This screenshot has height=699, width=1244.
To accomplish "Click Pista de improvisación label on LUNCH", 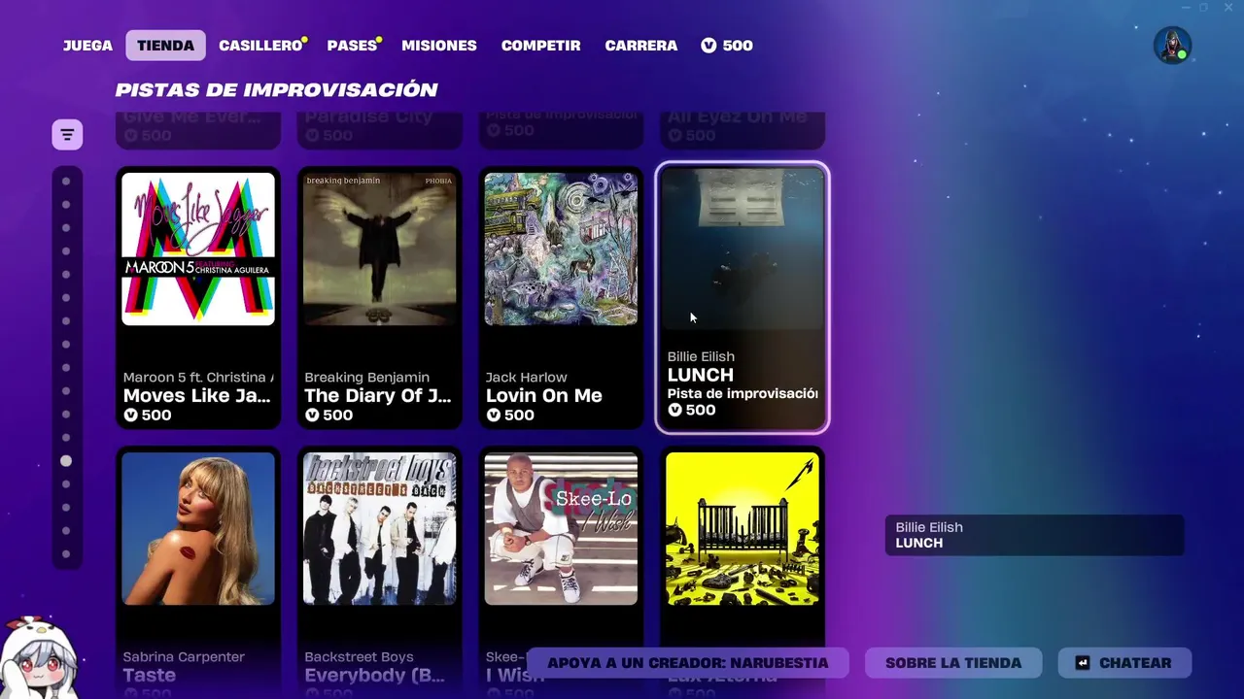I will [743, 393].
